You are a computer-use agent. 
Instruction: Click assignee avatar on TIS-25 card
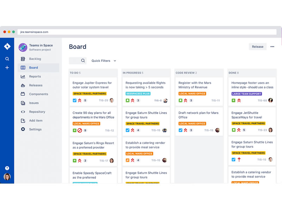tap(112, 101)
